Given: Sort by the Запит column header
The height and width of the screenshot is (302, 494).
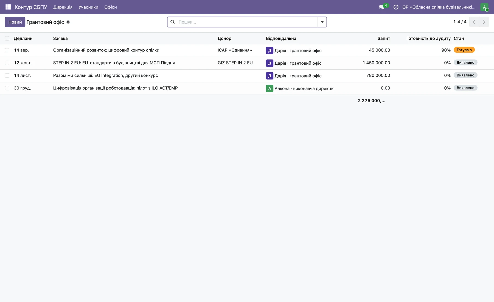Looking at the screenshot, I should point(384,38).
